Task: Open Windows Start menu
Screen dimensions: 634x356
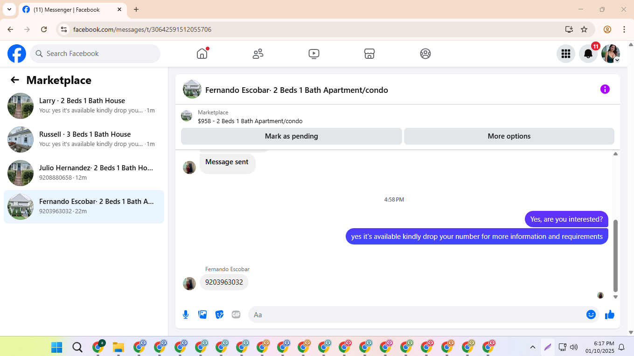Action: [x=56, y=347]
